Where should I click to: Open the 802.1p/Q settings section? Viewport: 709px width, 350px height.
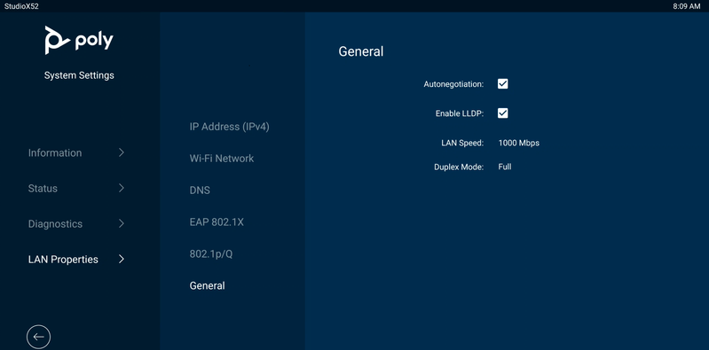tap(211, 254)
